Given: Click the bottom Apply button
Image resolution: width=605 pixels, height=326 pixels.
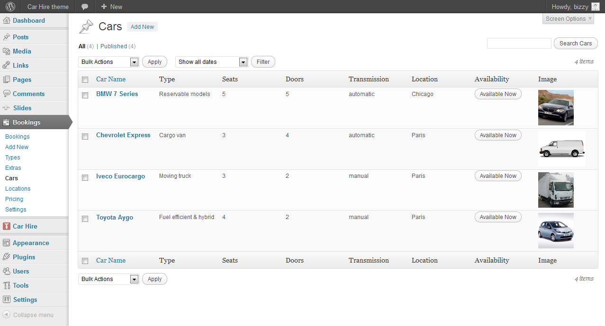Looking at the screenshot, I should tap(154, 279).
